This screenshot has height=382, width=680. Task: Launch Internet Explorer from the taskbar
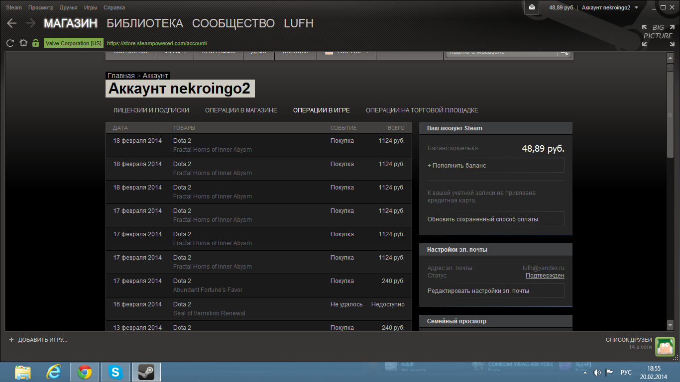(53, 372)
